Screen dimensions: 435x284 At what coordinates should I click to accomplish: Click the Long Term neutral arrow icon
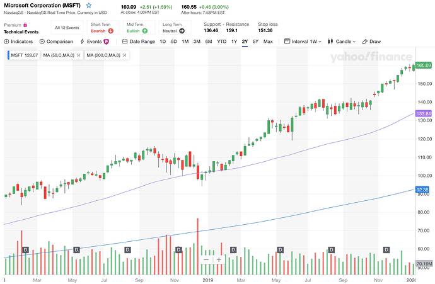pyautogui.click(x=182, y=30)
